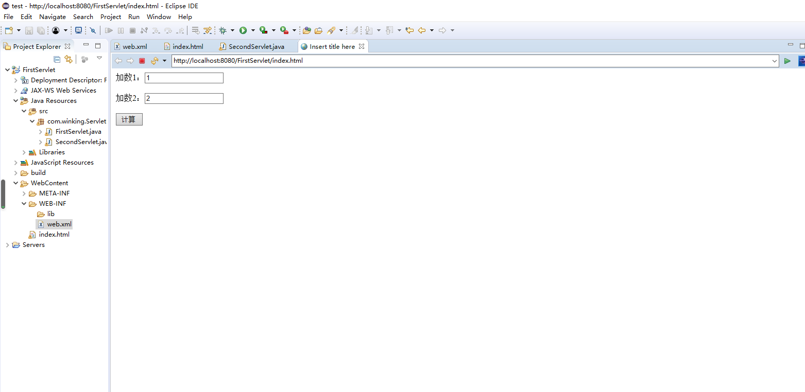This screenshot has height=392, width=805.
Task: Expand the META-INF folder
Action: point(24,193)
